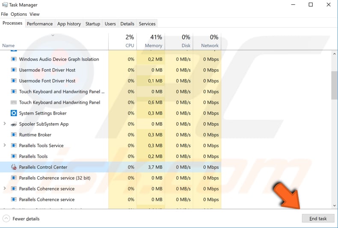338x228 pixels.
Task: Click the vertical scrollbar thumb
Action: 334,85
